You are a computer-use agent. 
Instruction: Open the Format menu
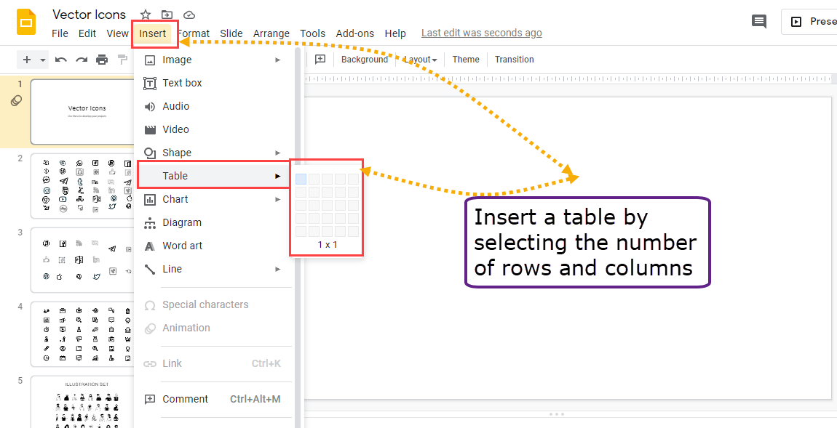(x=193, y=33)
